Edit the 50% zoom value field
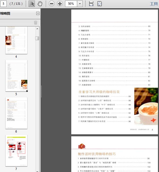Screen dimensions: 159x172 [x=71, y=4]
